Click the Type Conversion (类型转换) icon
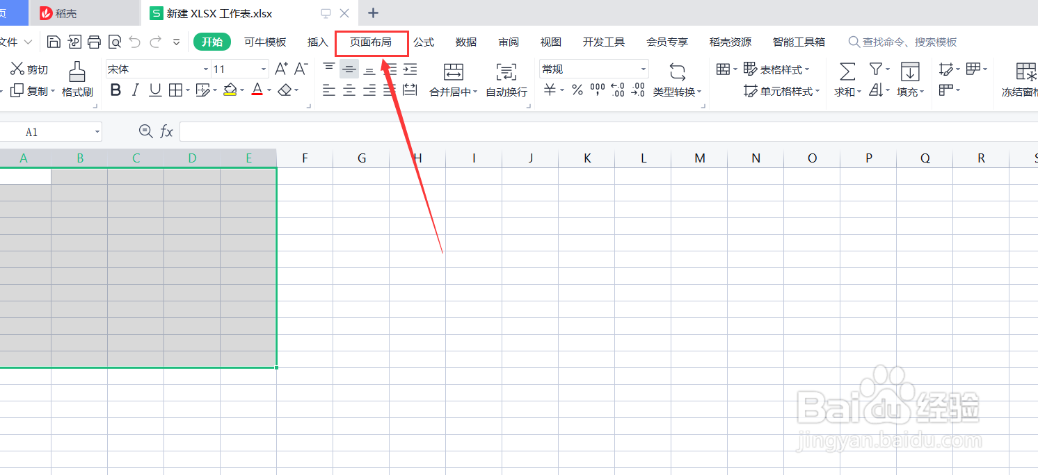 click(x=677, y=72)
